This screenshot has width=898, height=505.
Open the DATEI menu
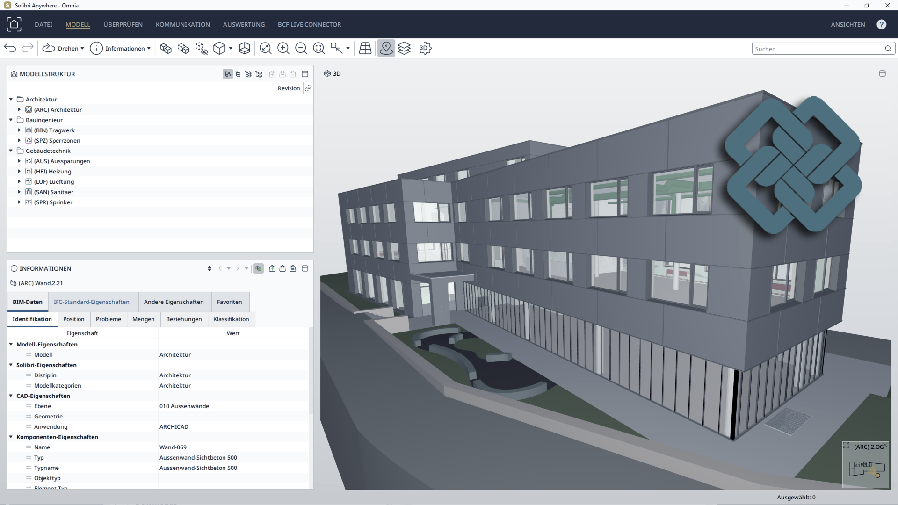click(x=43, y=24)
